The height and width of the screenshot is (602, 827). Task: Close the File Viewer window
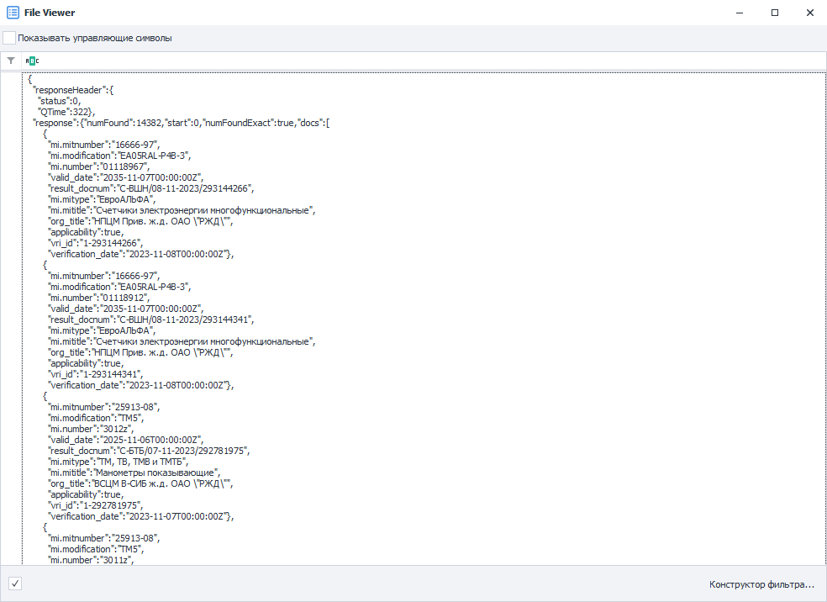810,13
